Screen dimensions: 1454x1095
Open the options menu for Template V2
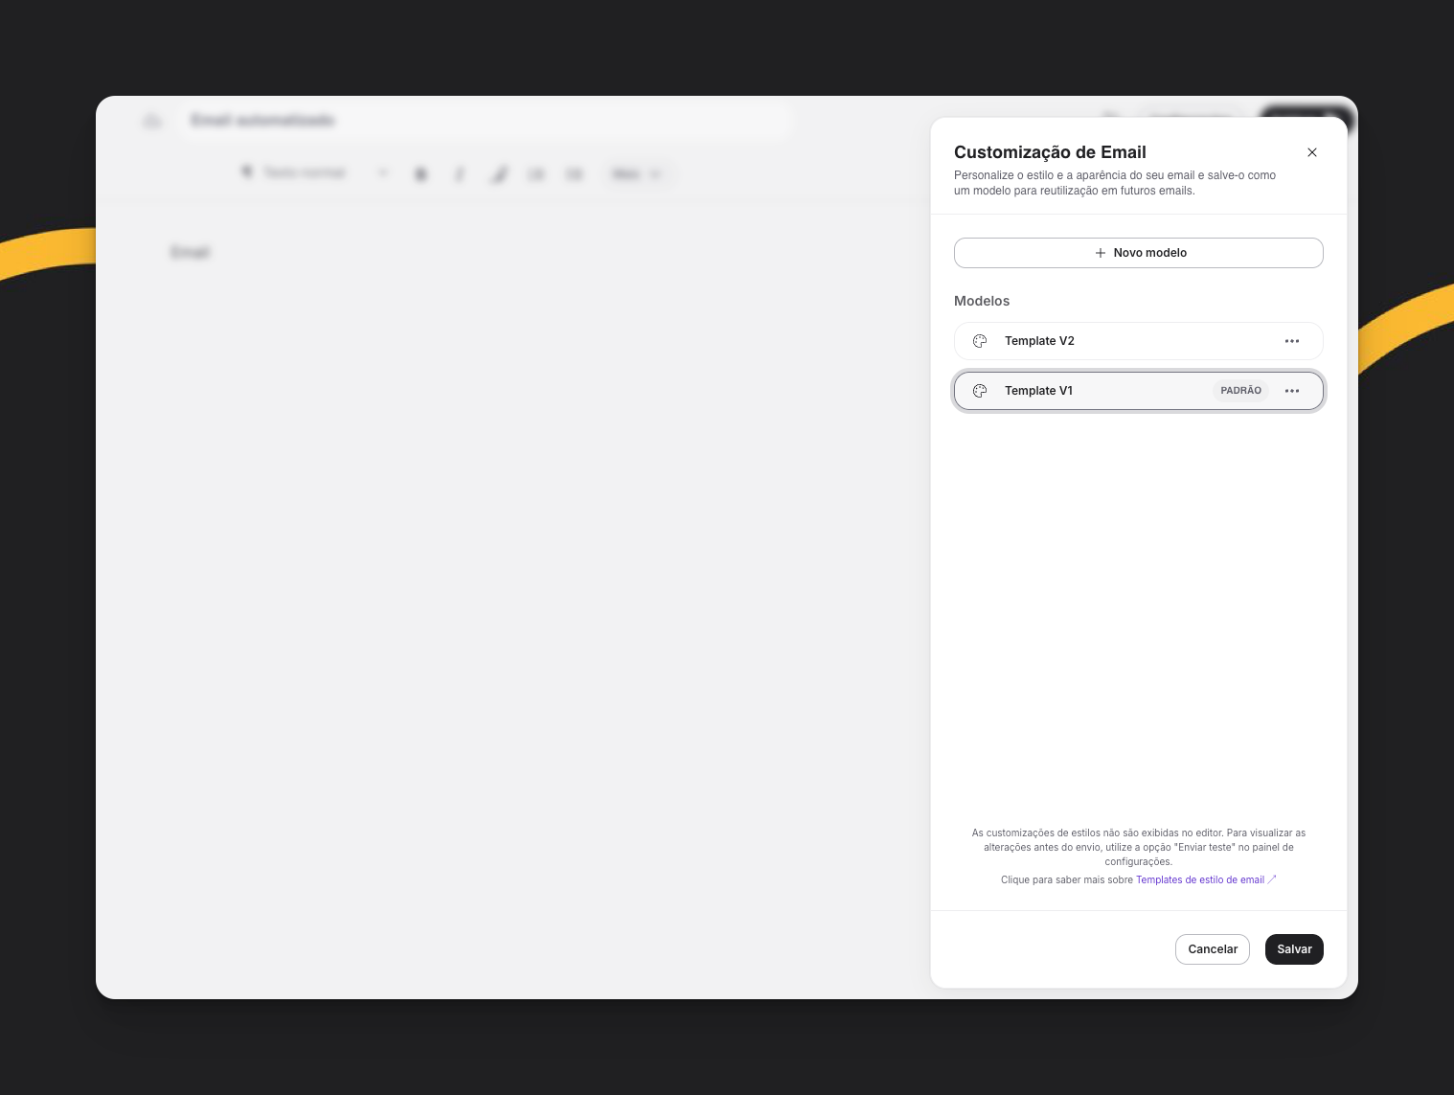[x=1292, y=341]
